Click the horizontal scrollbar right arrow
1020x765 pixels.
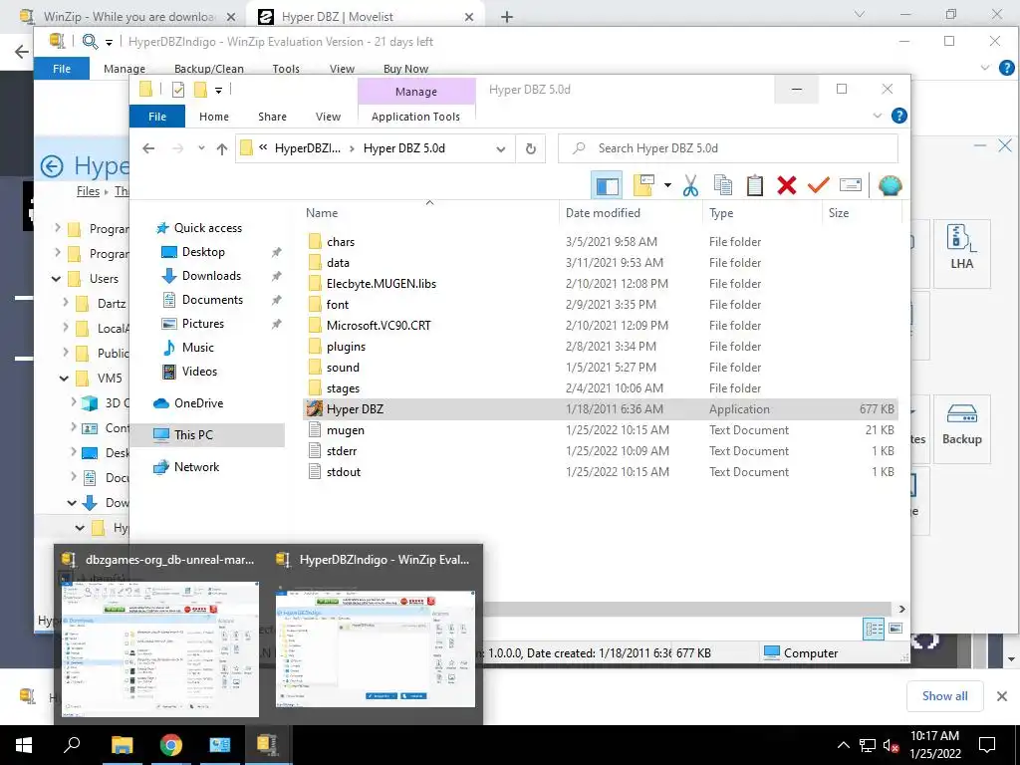click(x=901, y=609)
